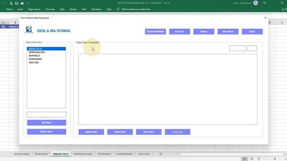Click the wider text box above the table
This screenshot has height=161, width=287.
tap(238, 48)
